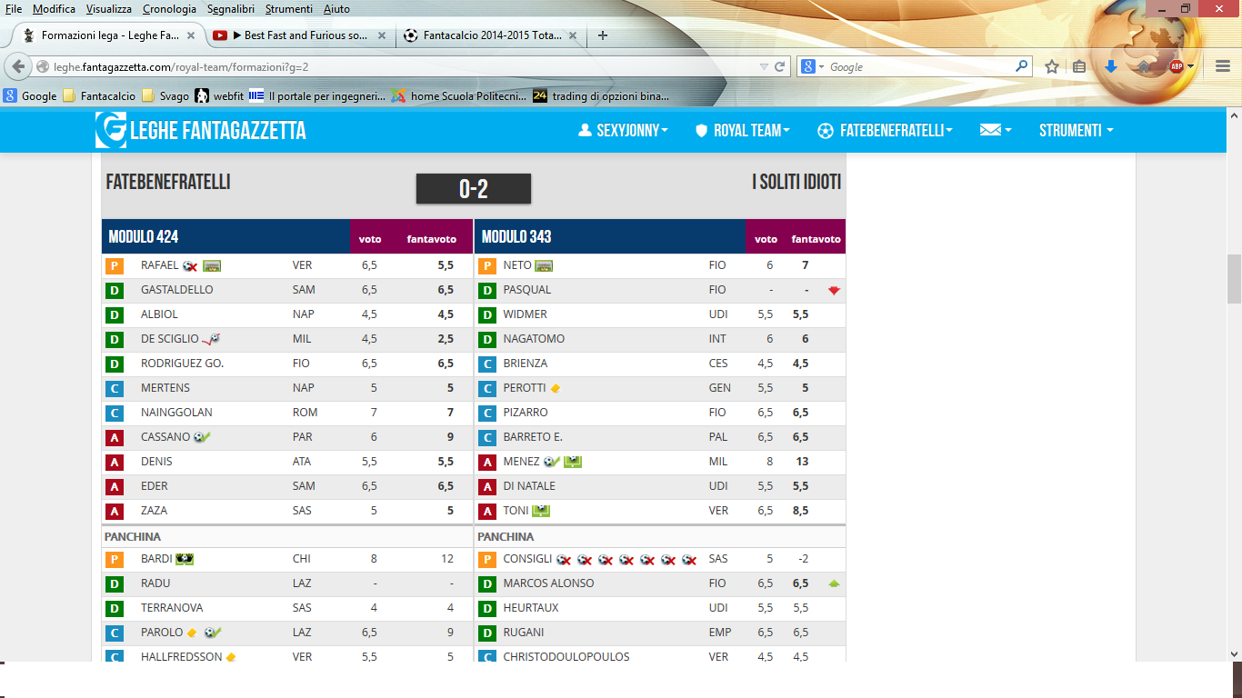Click the Adblock Plus ABP icon
This screenshot has width=1242, height=698.
click(1177, 66)
